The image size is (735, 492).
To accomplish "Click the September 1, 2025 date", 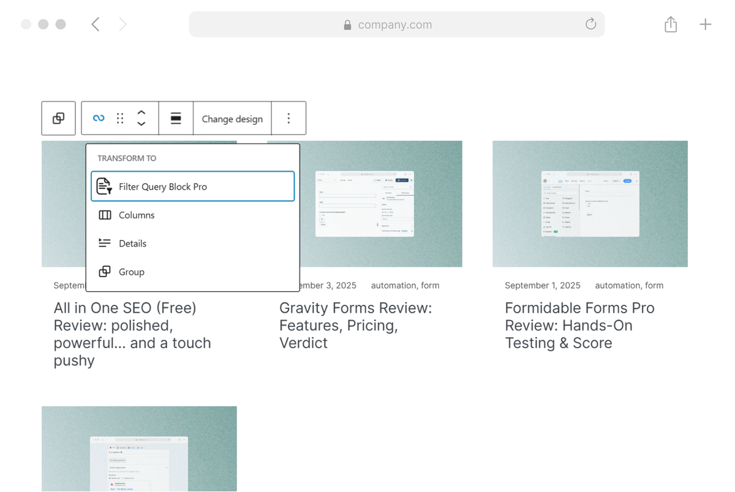I will (x=543, y=285).
